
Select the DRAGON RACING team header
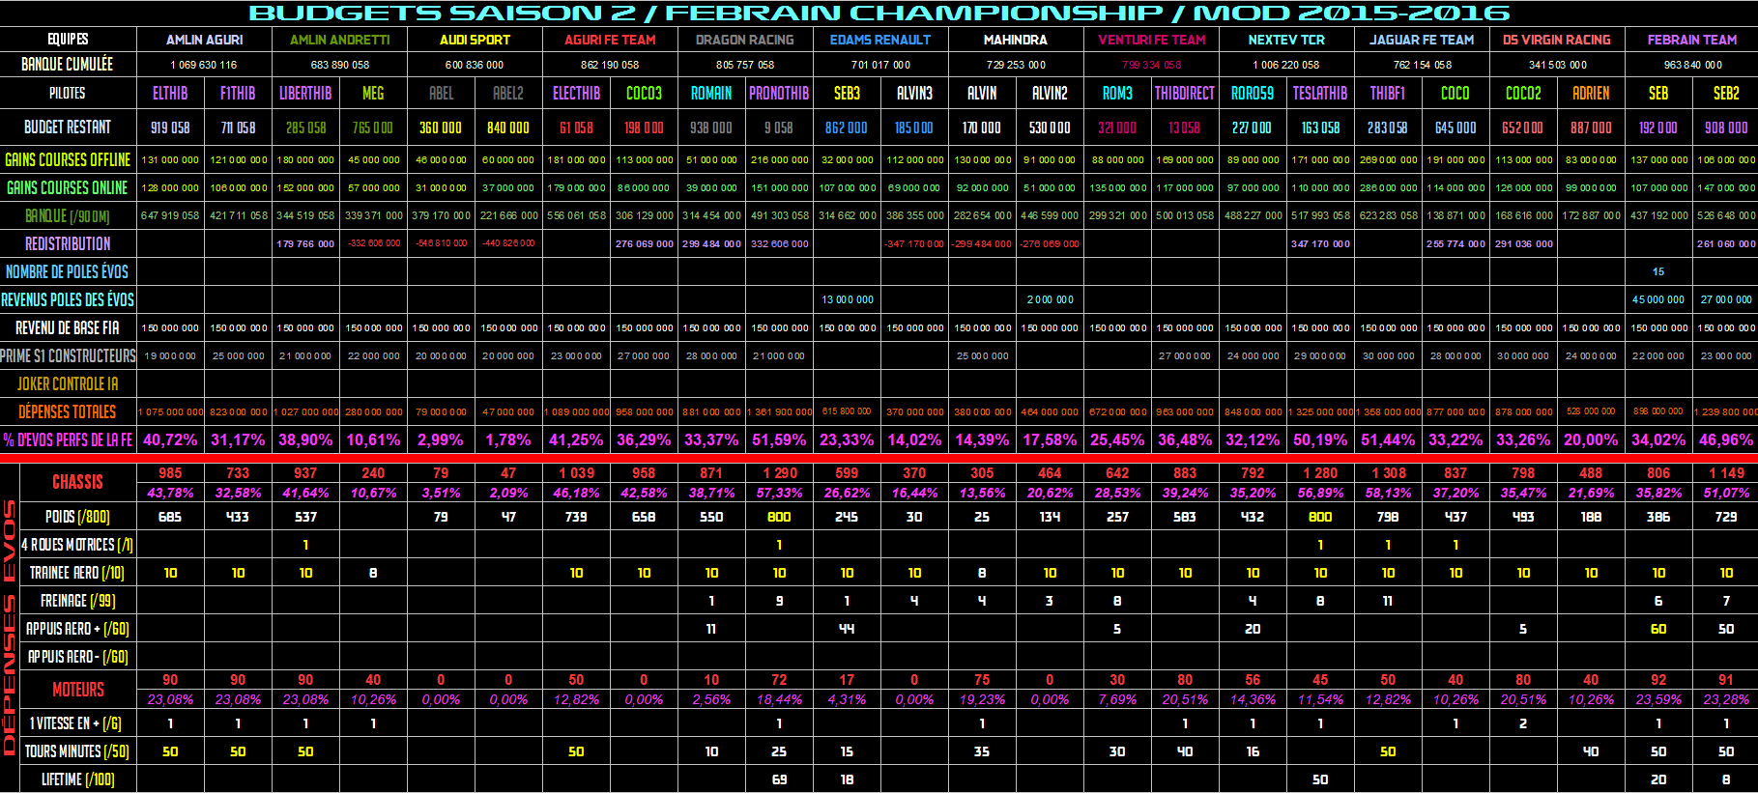point(744,40)
